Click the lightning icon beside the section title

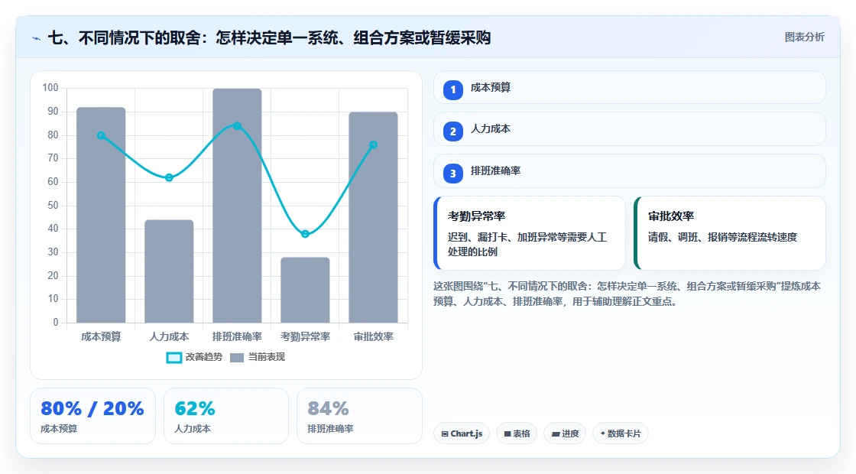pyautogui.click(x=37, y=38)
